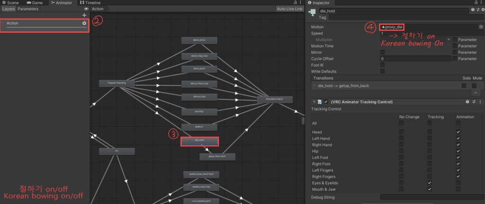Screen dimensions: 485x204
Task: Select the stand_wave state node
Action: (x=199, y=41)
